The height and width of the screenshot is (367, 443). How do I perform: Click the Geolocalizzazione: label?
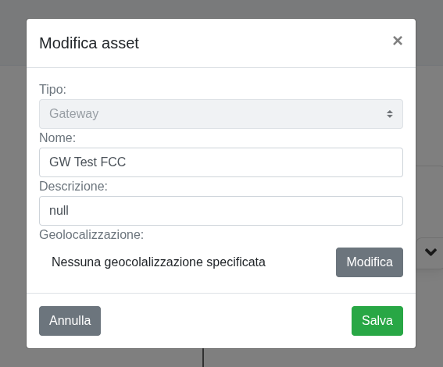click(x=91, y=234)
